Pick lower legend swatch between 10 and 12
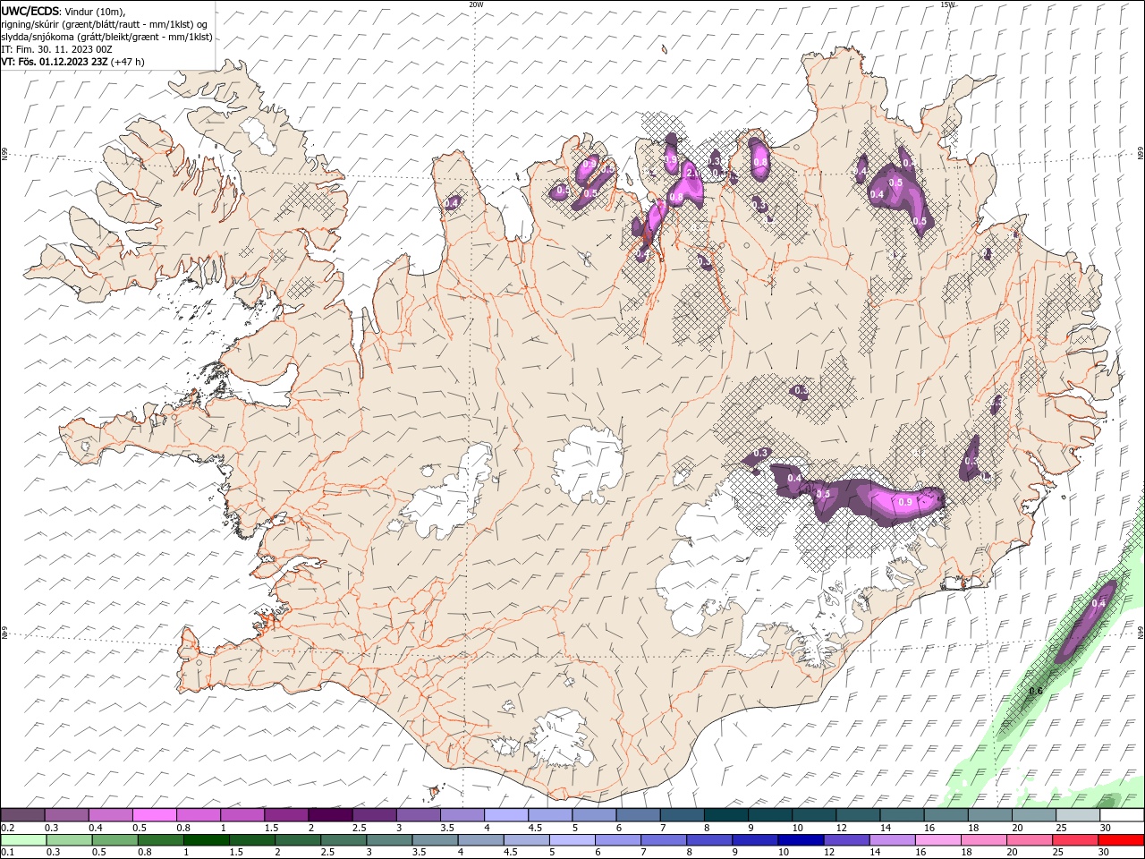 801,840
